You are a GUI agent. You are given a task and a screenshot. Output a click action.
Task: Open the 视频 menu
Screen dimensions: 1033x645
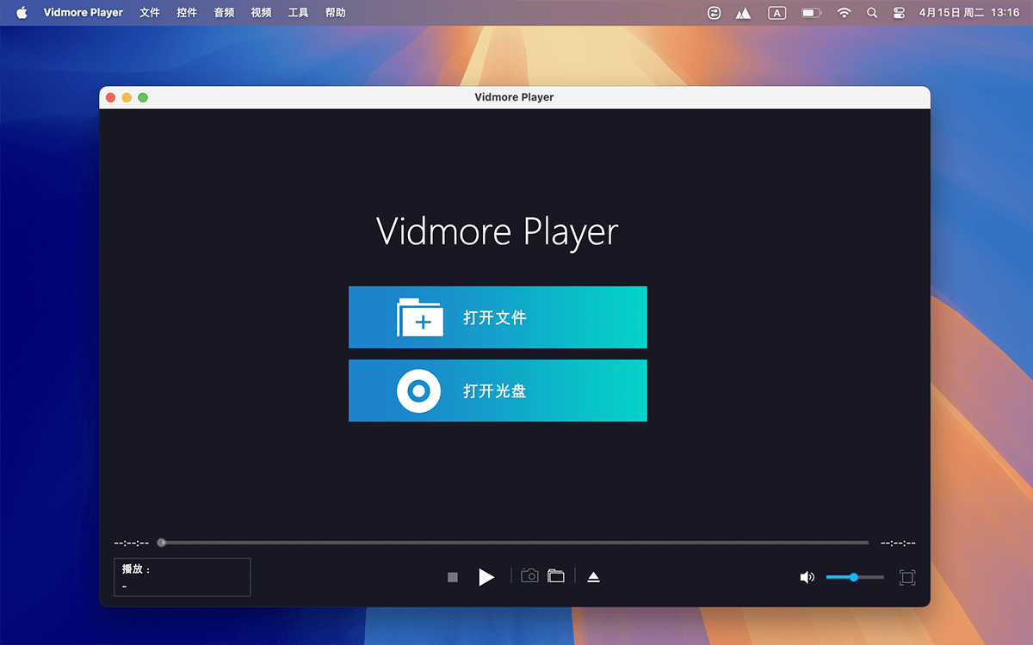click(x=261, y=13)
